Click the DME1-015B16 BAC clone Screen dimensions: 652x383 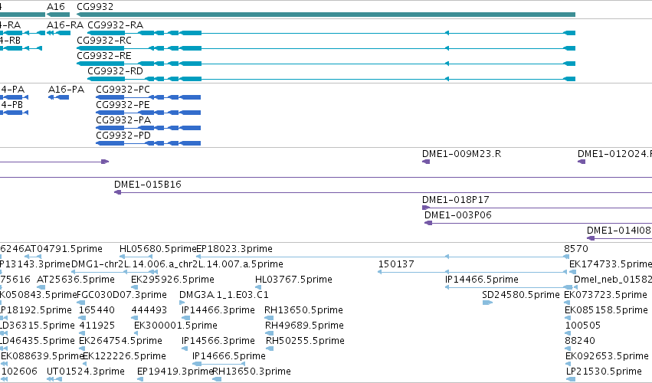click(x=383, y=192)
